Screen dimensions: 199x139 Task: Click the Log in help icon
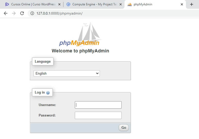48,93
